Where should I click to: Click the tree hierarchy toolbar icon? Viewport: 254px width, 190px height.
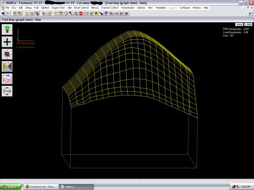pos(44,13)
